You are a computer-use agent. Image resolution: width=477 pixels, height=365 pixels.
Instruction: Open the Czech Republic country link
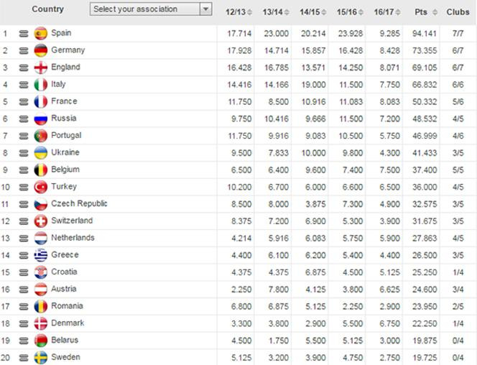coord(78,204)
